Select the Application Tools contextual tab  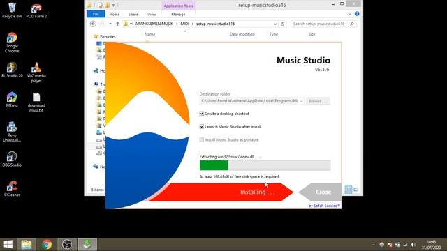click(x=178, y=6)
